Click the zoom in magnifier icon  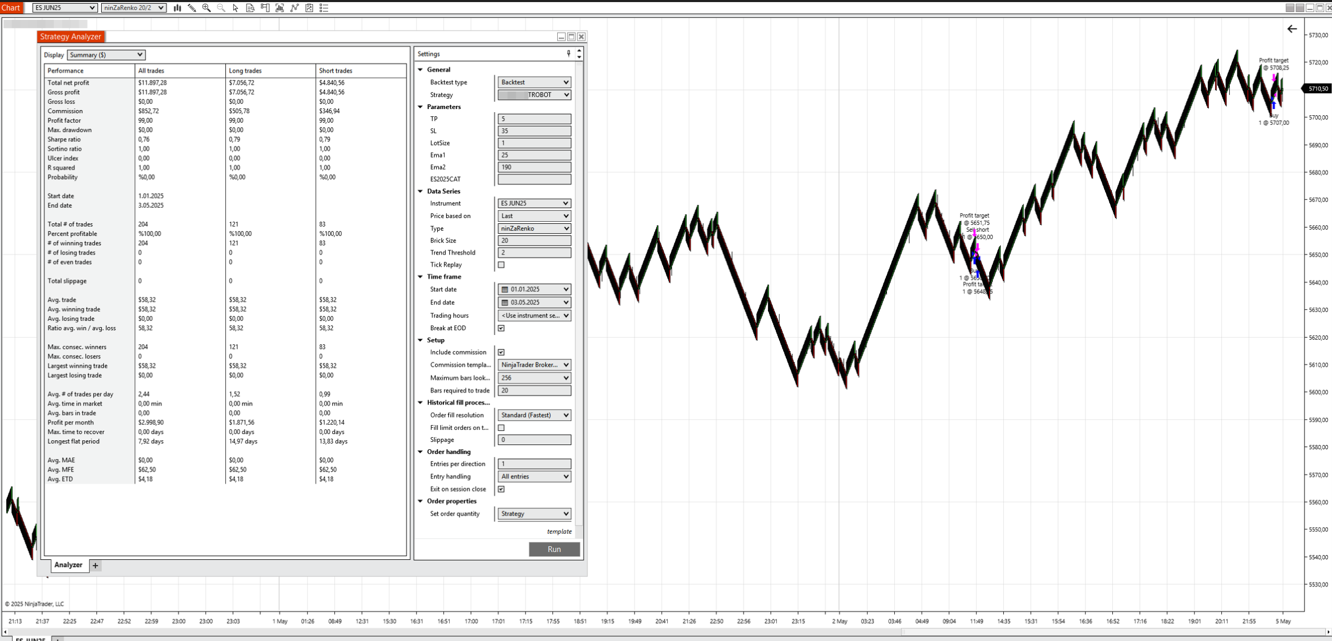[x=207, y=8]
